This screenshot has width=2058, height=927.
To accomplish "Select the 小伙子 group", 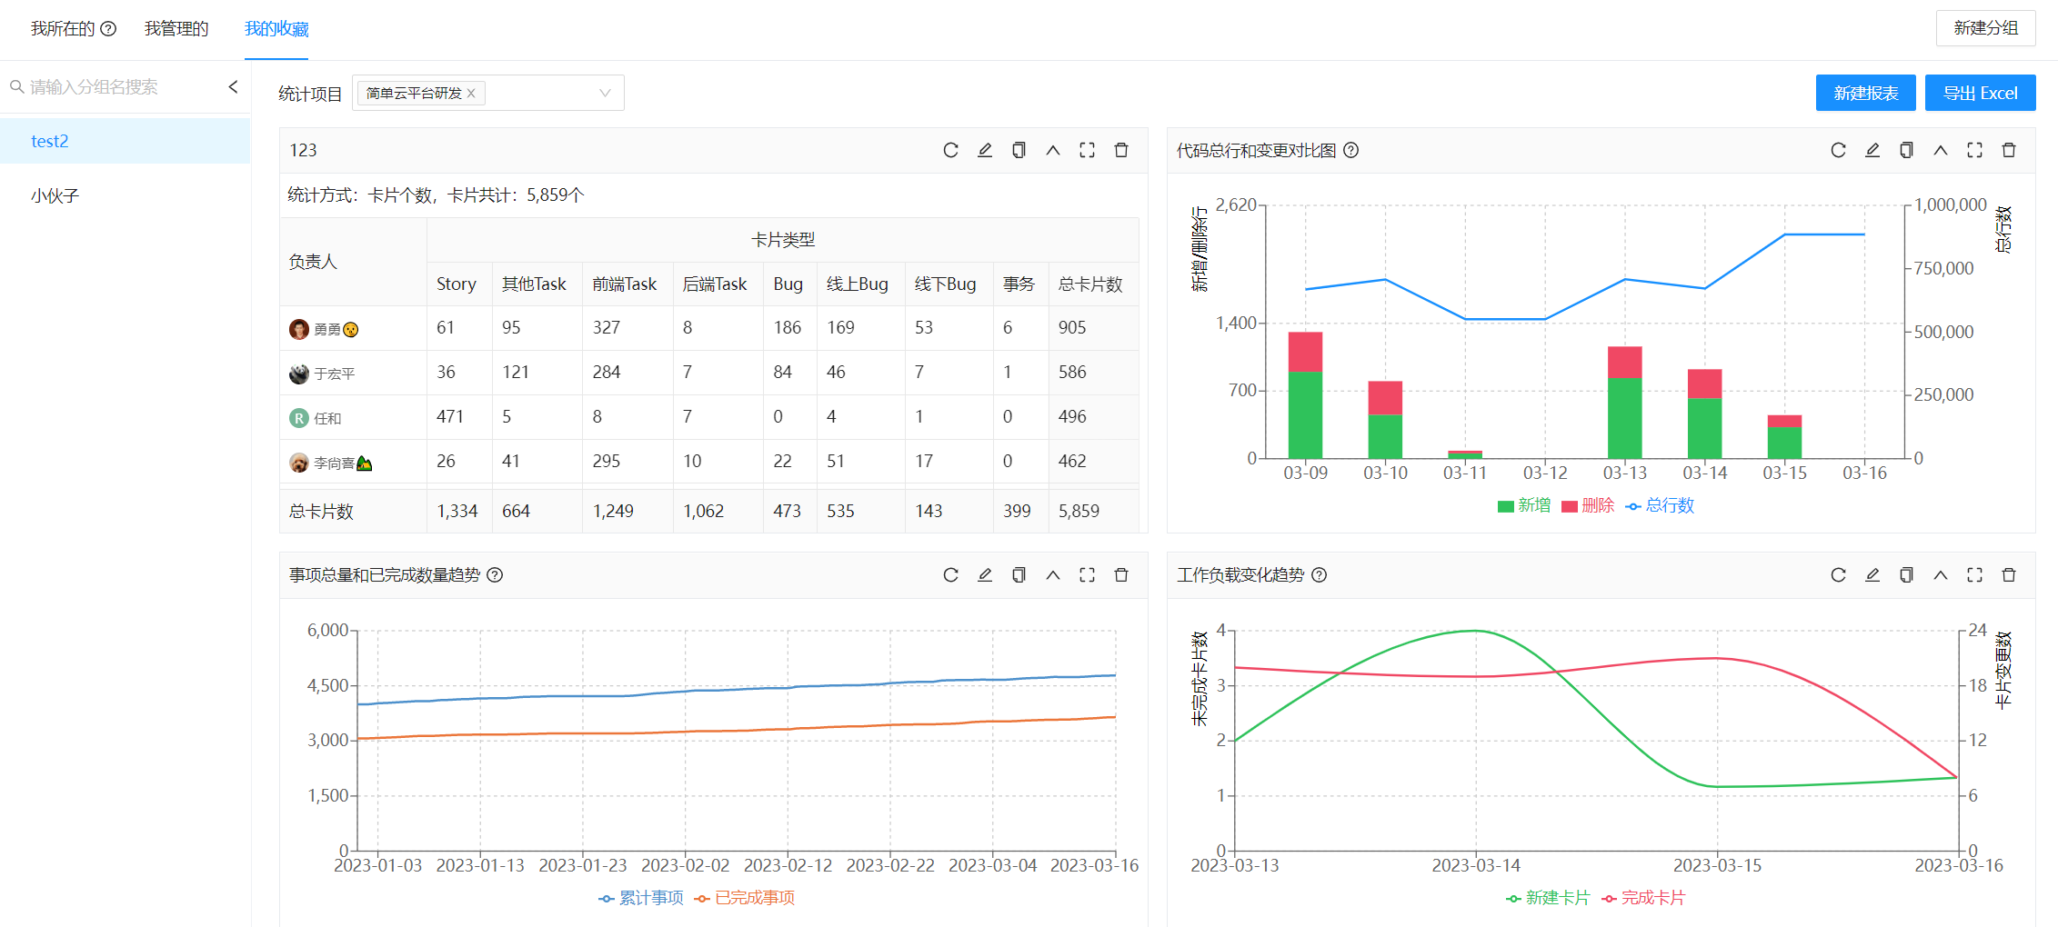I will 55,195.
